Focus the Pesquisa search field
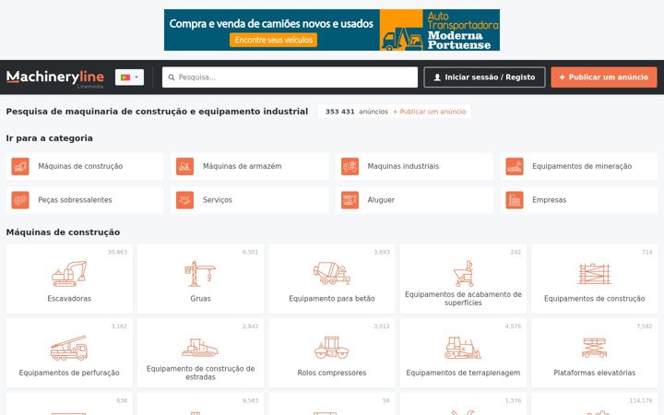Screen dimensions: 664x415 pos(290,77)
